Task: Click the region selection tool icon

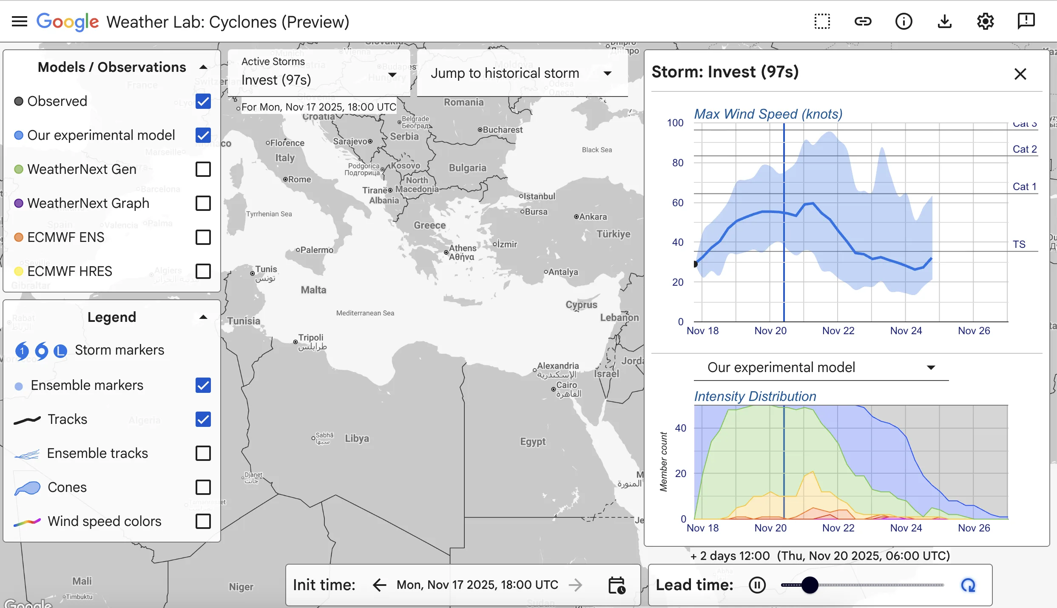Action: tap(822, 21)
